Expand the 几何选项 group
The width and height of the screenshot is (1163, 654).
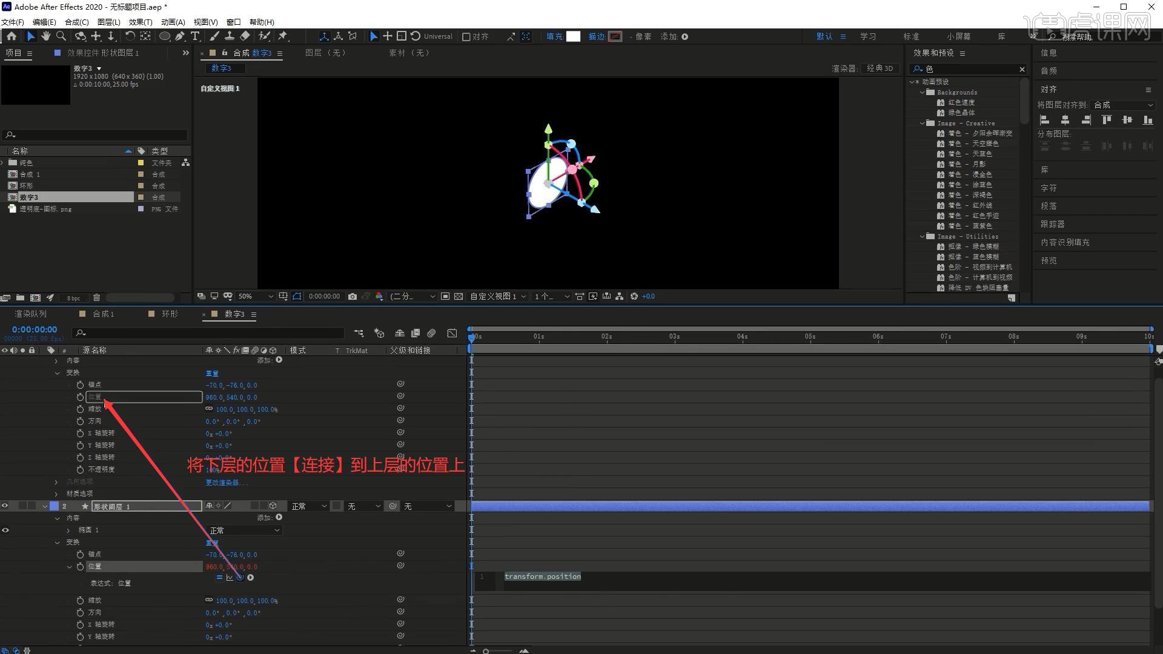(56, 483)
